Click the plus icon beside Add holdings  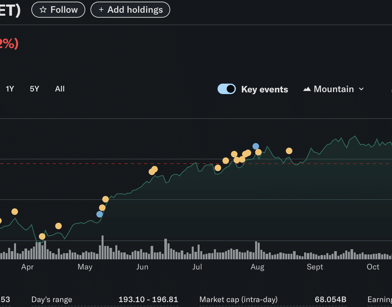click(101, 10)
